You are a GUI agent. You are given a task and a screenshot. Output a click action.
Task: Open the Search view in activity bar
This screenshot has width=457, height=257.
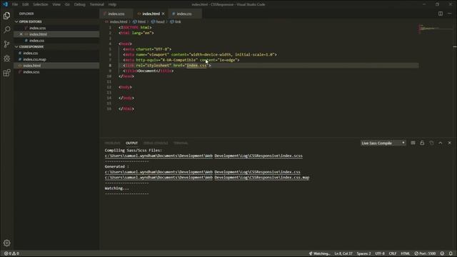tap(6, 30)
